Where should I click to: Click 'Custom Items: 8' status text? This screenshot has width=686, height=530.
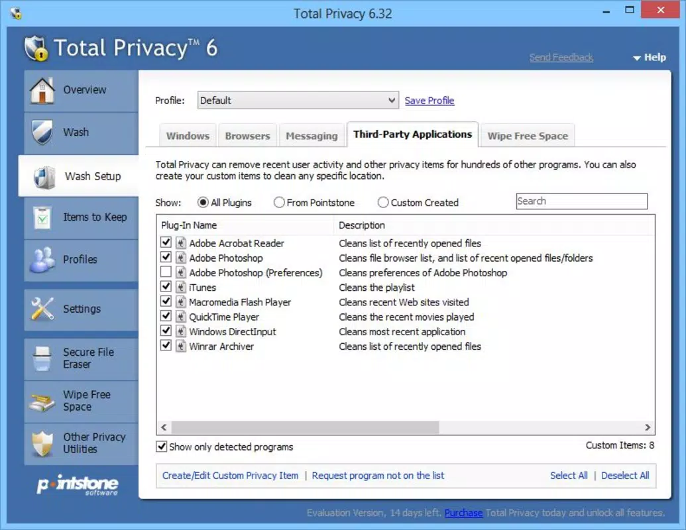pyautogui.click(x=620, y=445)
